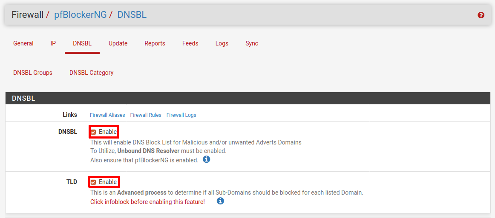Open the DNSBL Groups sub-tab
This screenshot has height=218, width=495.
(x=33, y=73)
